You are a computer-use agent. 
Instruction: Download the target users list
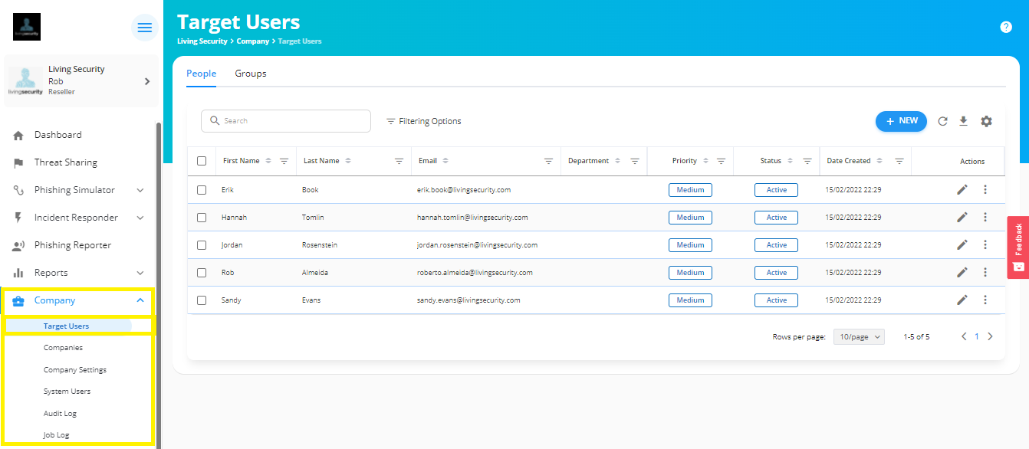pos(964,121)
